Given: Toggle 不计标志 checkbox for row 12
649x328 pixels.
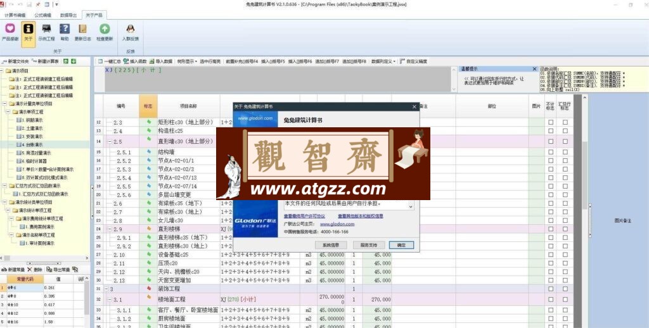Looking at the screenshot, I should [x=551, y=122].
